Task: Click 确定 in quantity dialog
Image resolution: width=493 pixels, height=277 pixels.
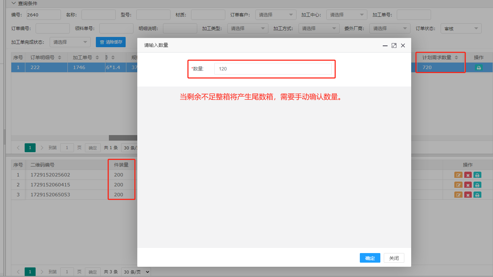Action: click(370, 258)
